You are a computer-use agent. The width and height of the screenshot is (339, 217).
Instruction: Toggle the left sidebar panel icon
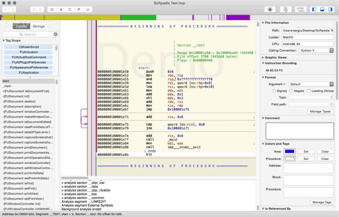314,10
